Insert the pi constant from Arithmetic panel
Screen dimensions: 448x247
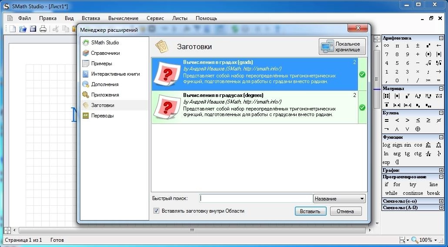click(x=397, y=46)
